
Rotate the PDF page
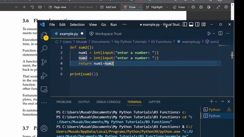coord(32,7)
